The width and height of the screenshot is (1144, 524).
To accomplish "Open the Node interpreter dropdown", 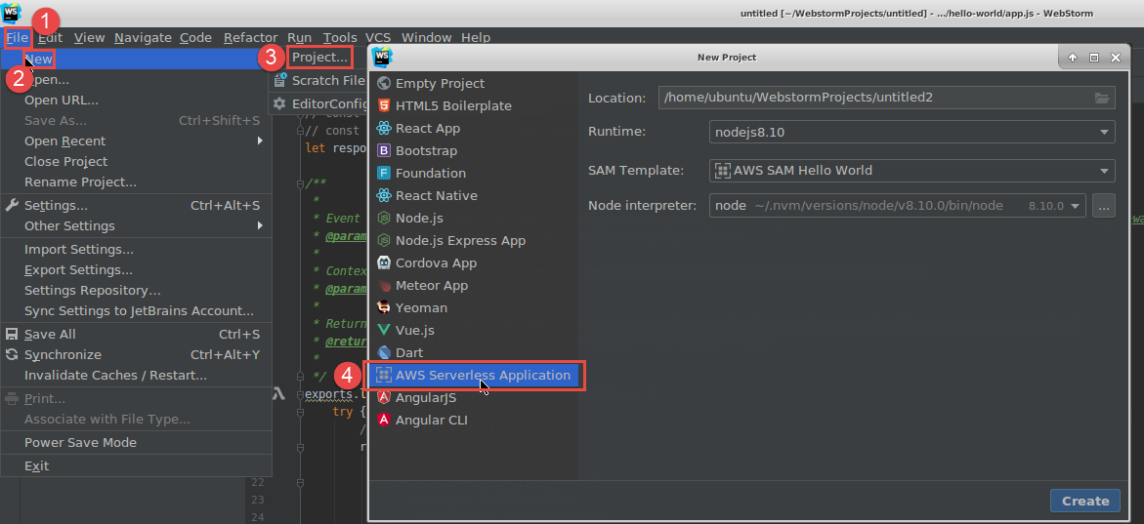I will (x=897, y=206).
